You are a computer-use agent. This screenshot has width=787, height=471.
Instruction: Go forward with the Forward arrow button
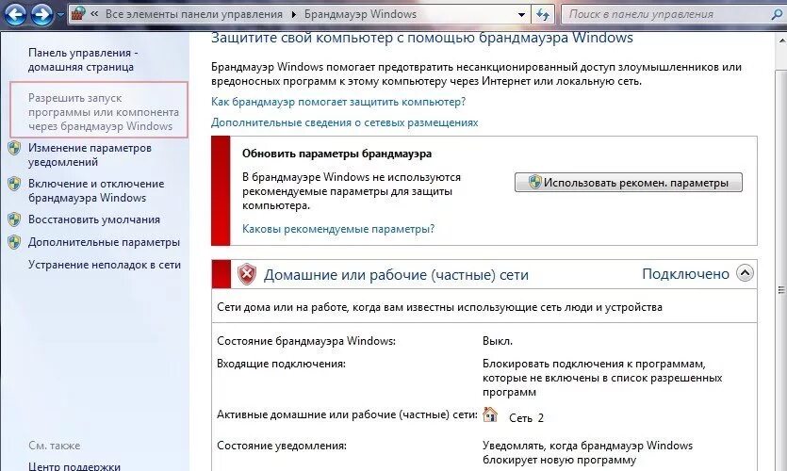[x=41, y=14]
